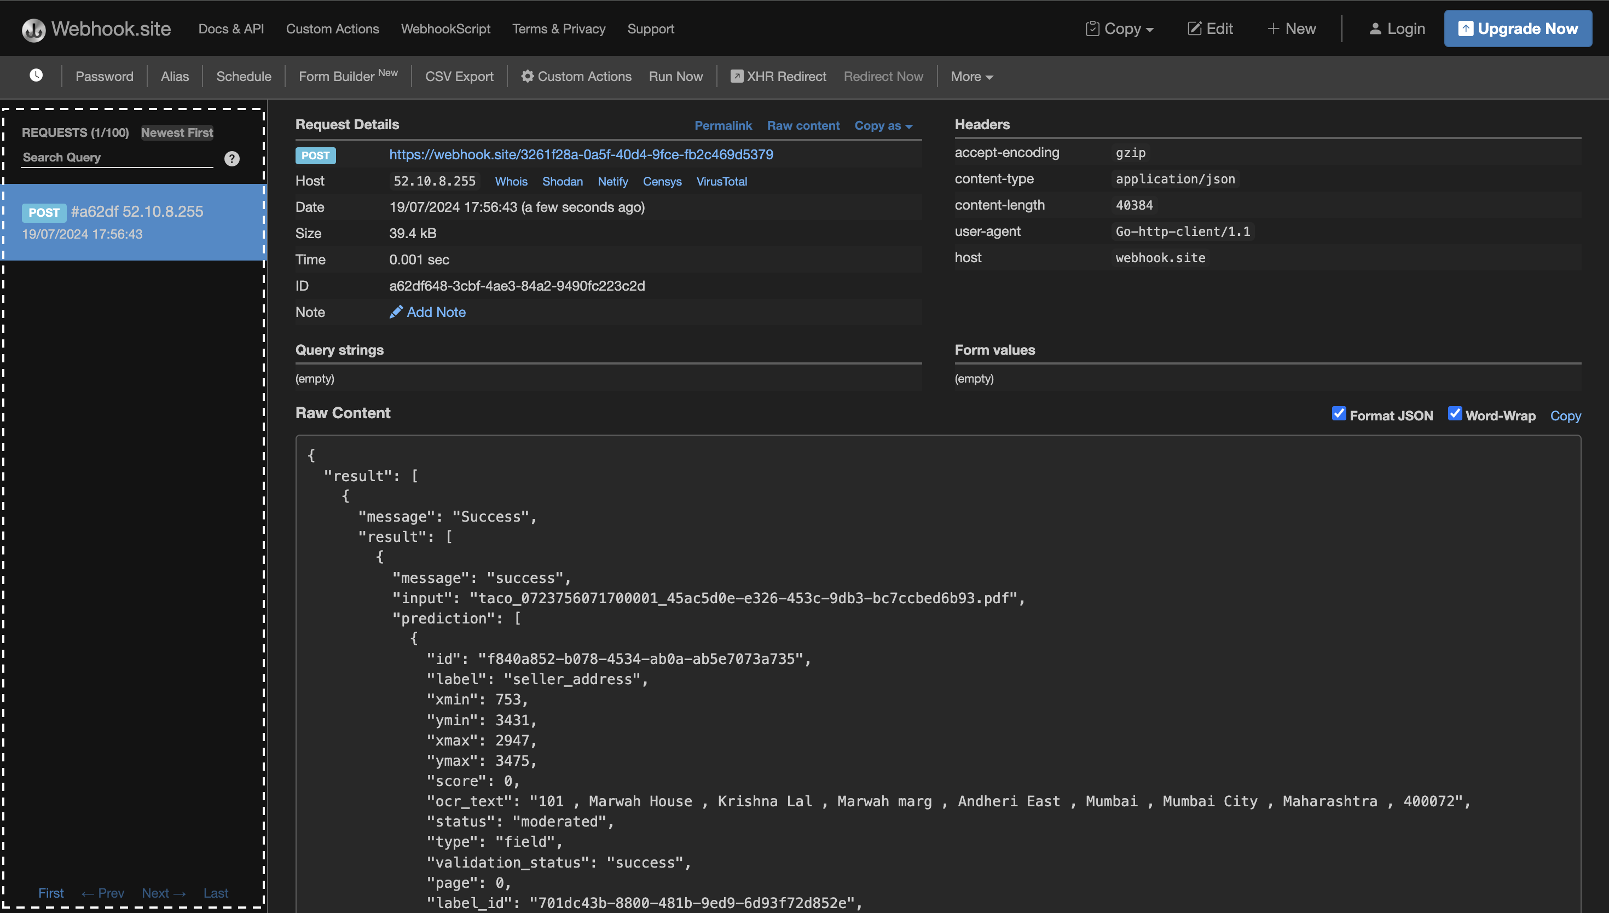Toggle Newest First sort order
The width and height of the screenshot is (1609, 913).
coord(177,133)
